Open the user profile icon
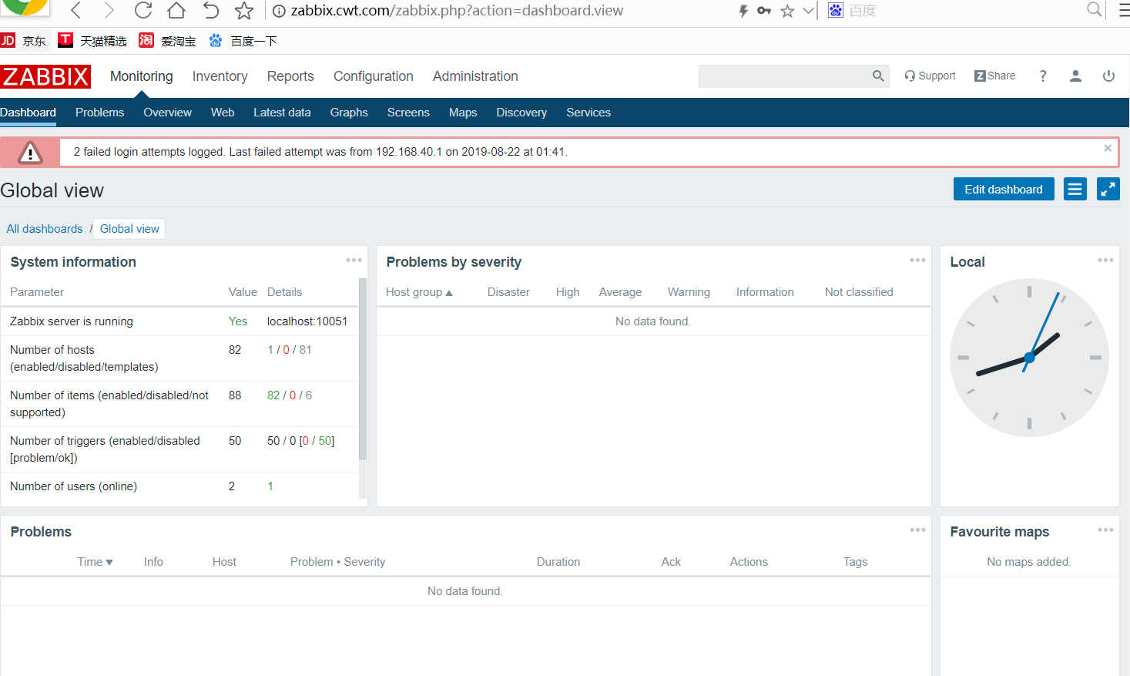The height and width of the screenshot is (676, 1130). 1075,76
